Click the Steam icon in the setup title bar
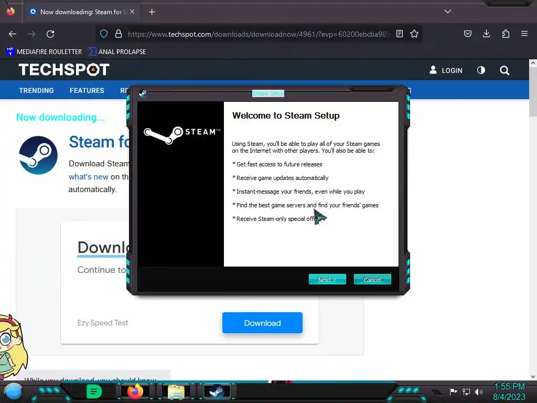The height and width of the screenshot is (403, 537). pyautogui.click(x=143, y=93)
